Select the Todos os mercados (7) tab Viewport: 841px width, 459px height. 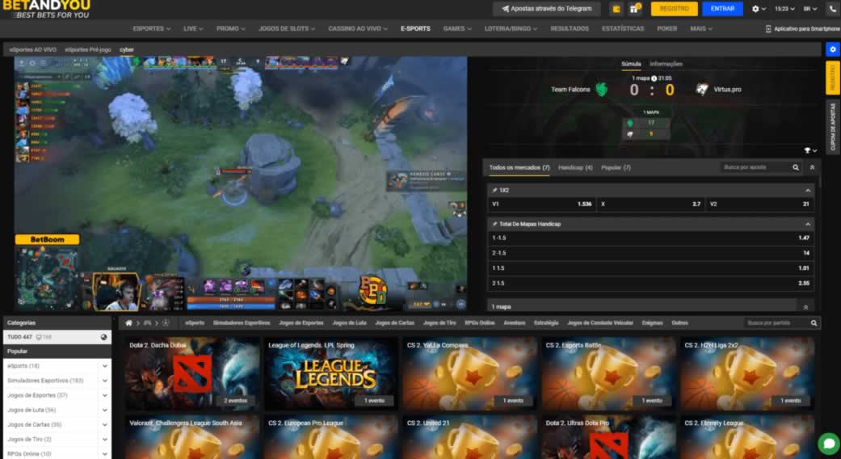pos(519,167)
